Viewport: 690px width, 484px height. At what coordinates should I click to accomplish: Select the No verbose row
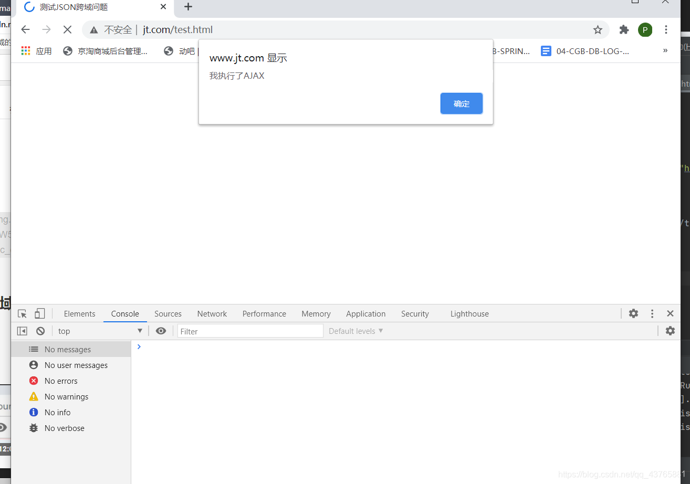[x=71, y=428]
